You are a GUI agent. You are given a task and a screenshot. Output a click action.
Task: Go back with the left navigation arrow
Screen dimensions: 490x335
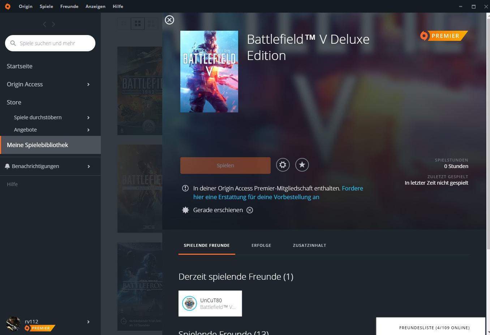coord(44,24)
